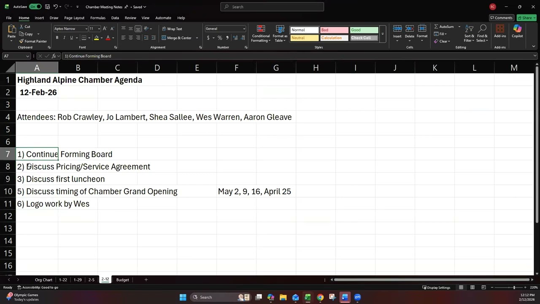Apply the borders icon
This screenshot has height=304, width=540.
click(x=84, y=38)
